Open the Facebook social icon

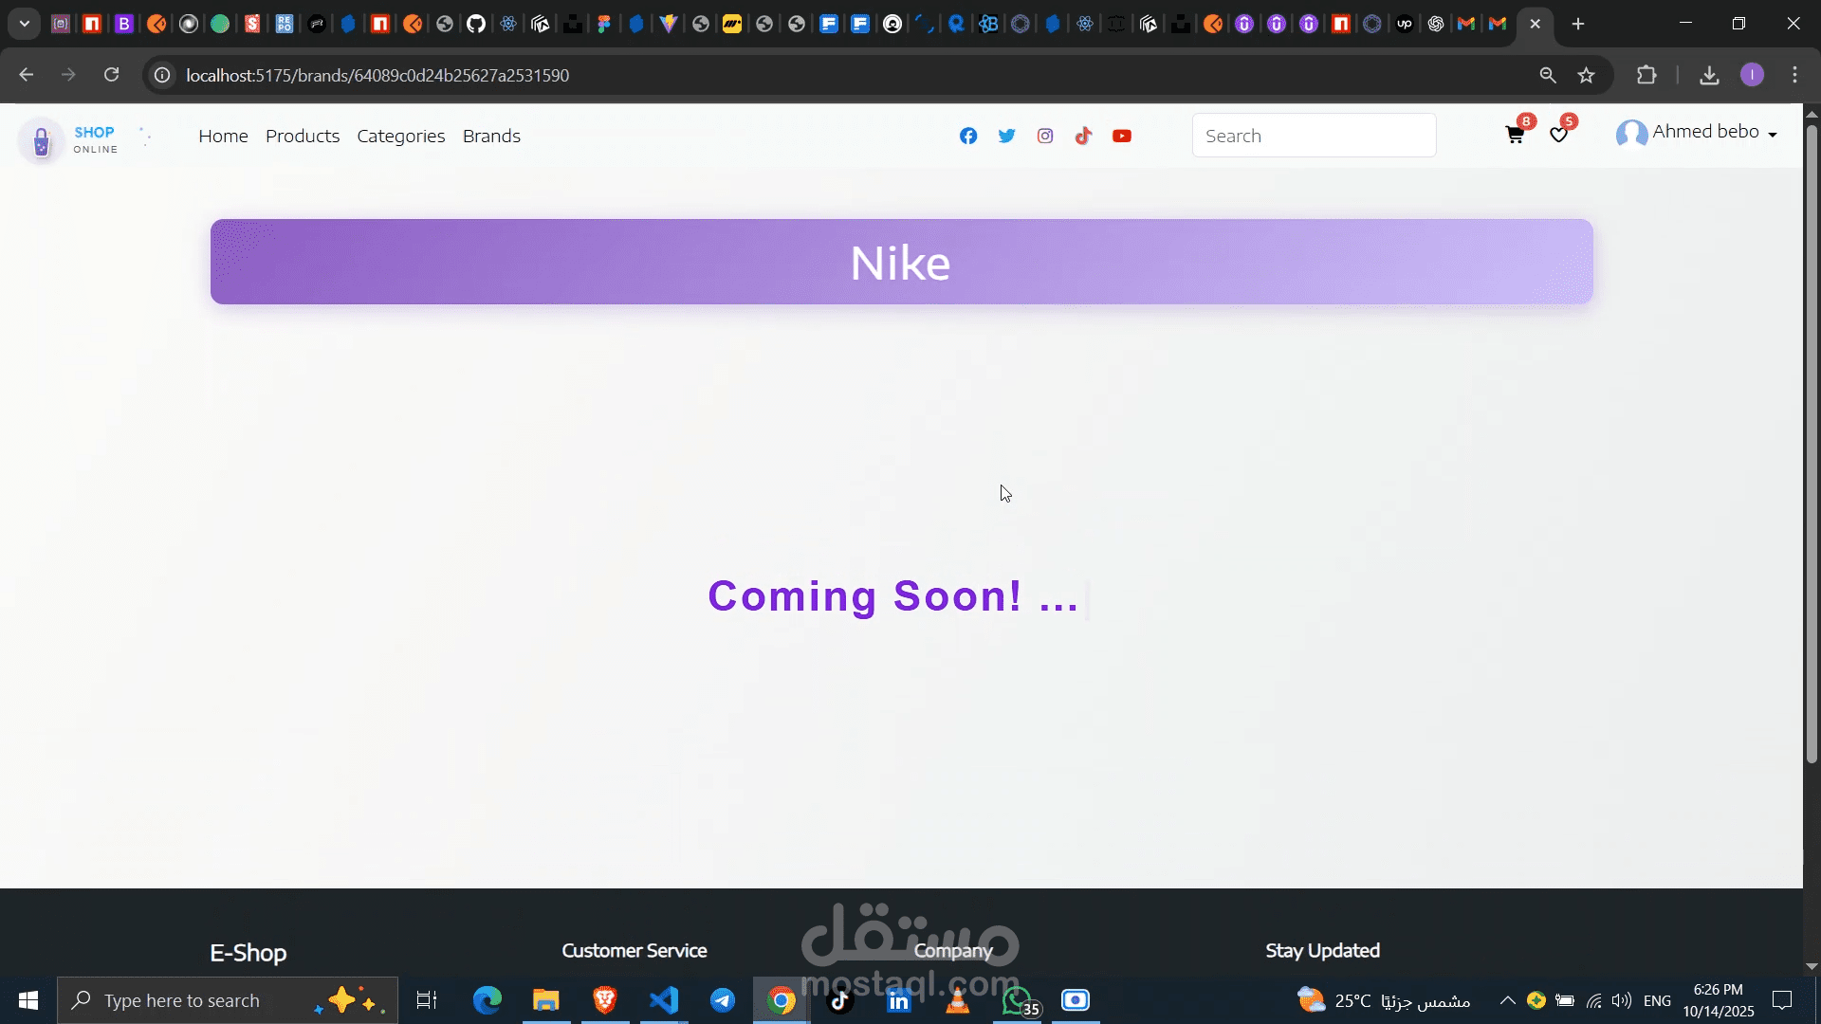967,136
